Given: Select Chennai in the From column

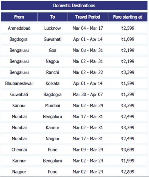Looking at the screenshot, I should (x=19, y=150).
